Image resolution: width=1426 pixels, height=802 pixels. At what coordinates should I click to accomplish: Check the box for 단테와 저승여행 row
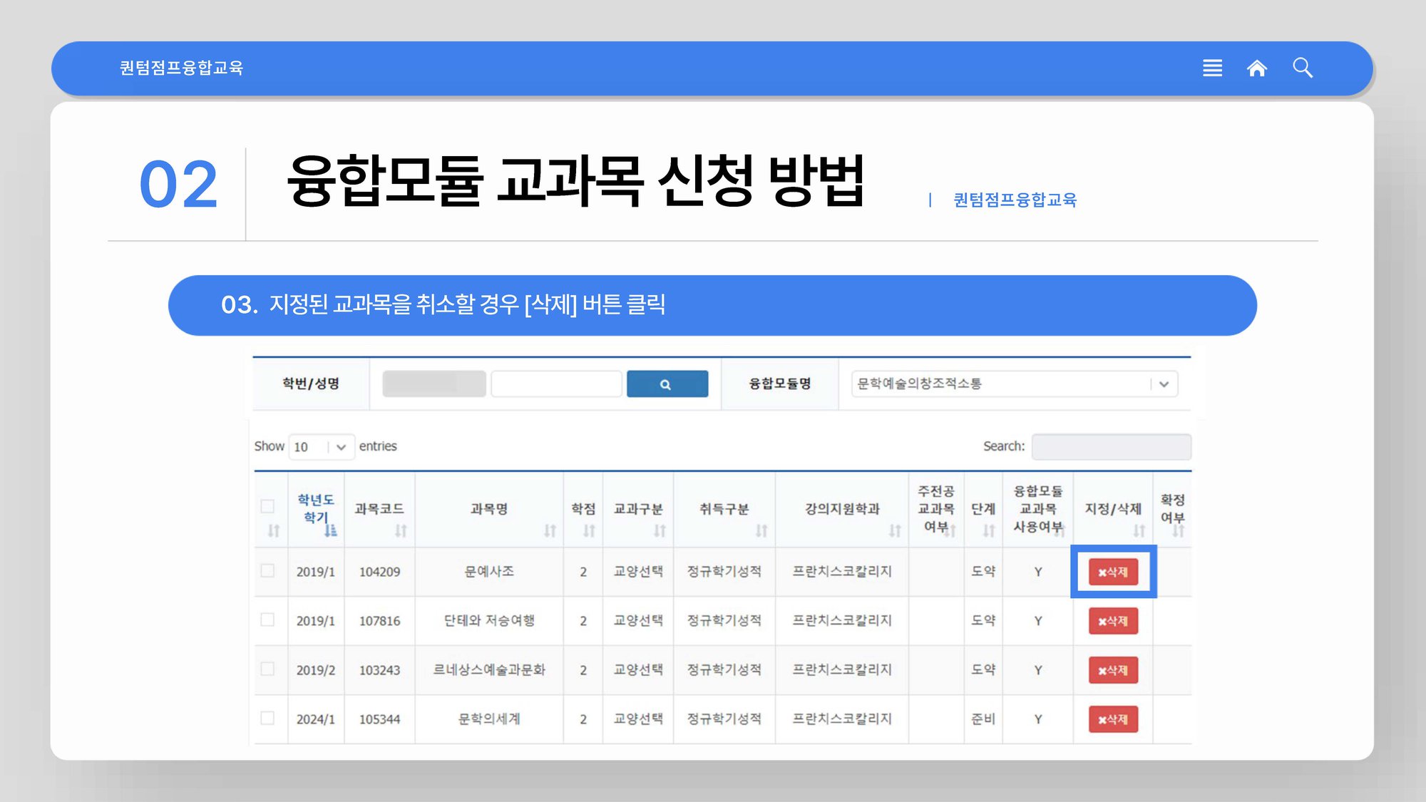pyautogui.click(x=267, y=620)
